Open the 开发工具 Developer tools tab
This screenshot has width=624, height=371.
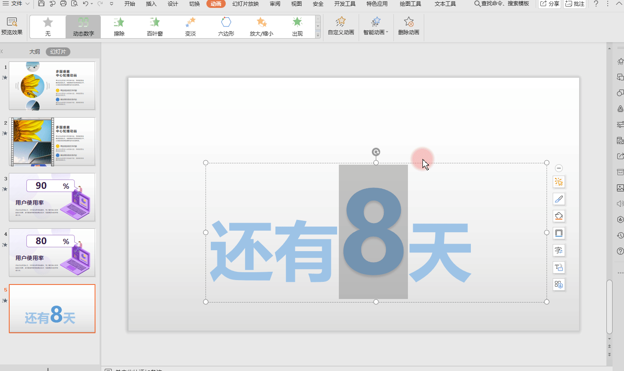coord(345,4)
